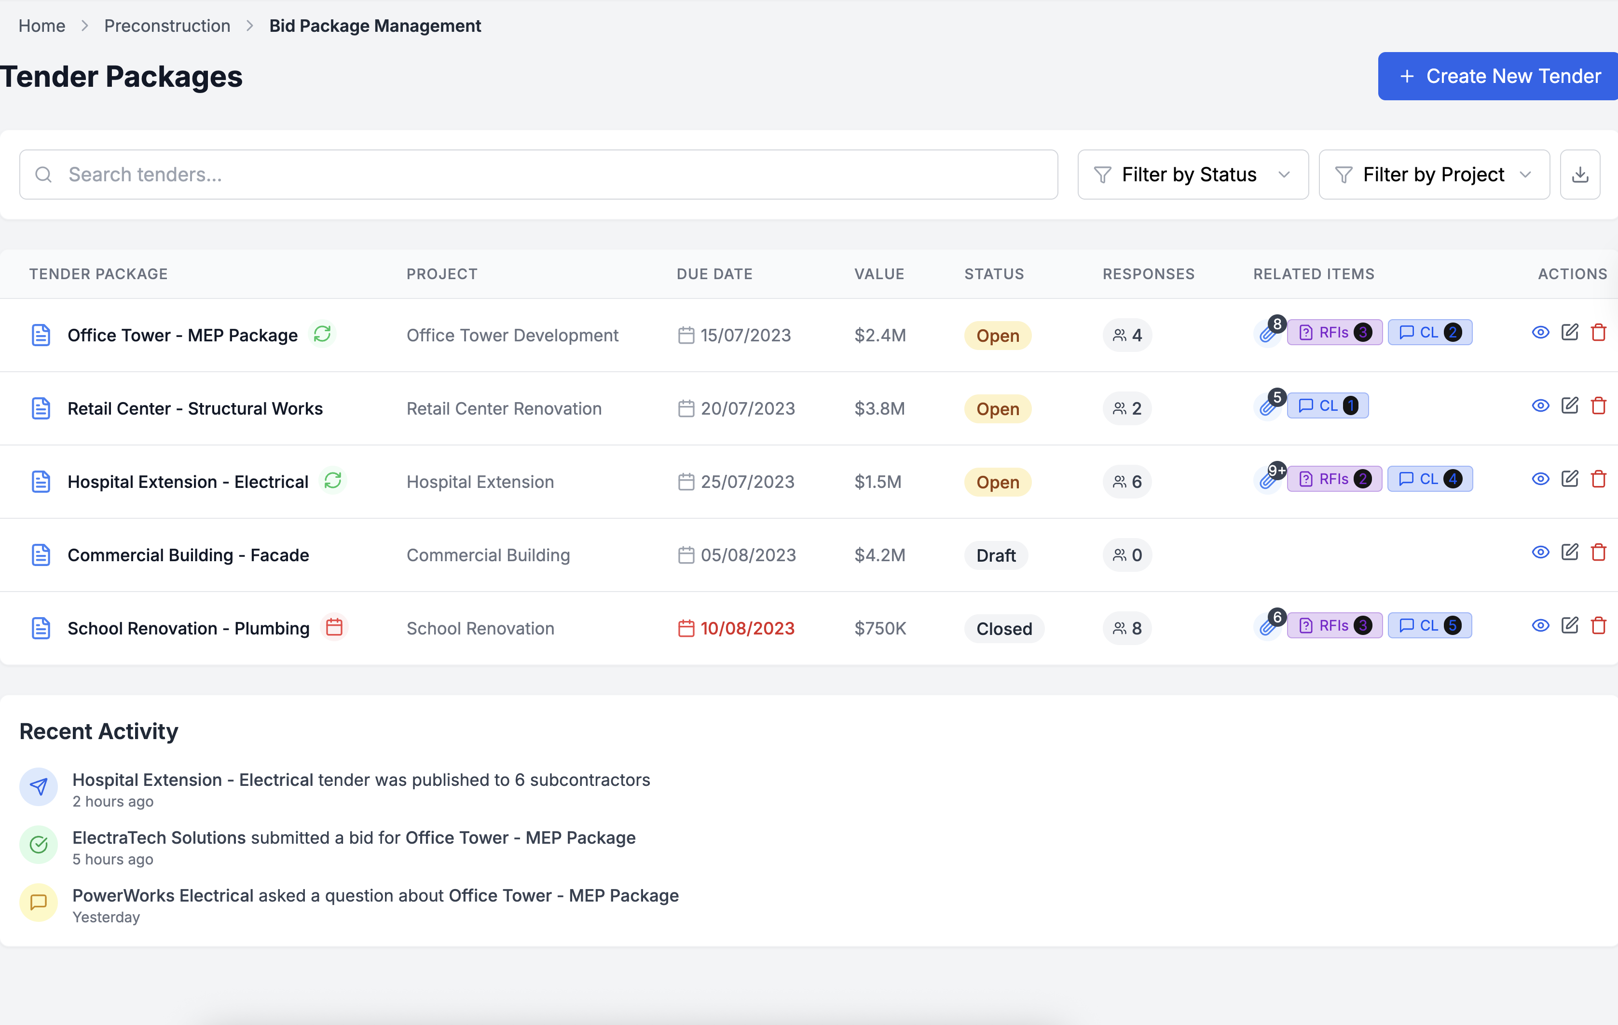Click sync icon next to Office Tower - MEP Package
This screenshot has height=1025, width=1618.
[x=323, y=334]
